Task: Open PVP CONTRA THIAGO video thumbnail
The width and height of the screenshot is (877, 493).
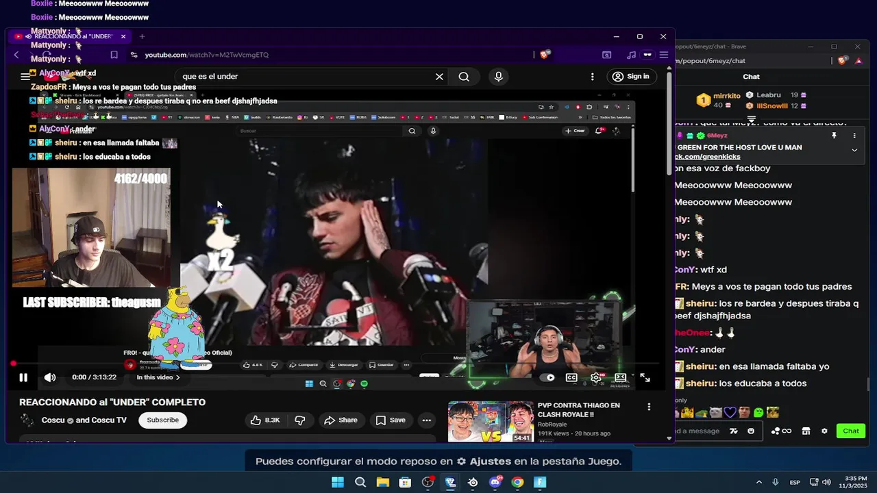Action: (491, 422)
